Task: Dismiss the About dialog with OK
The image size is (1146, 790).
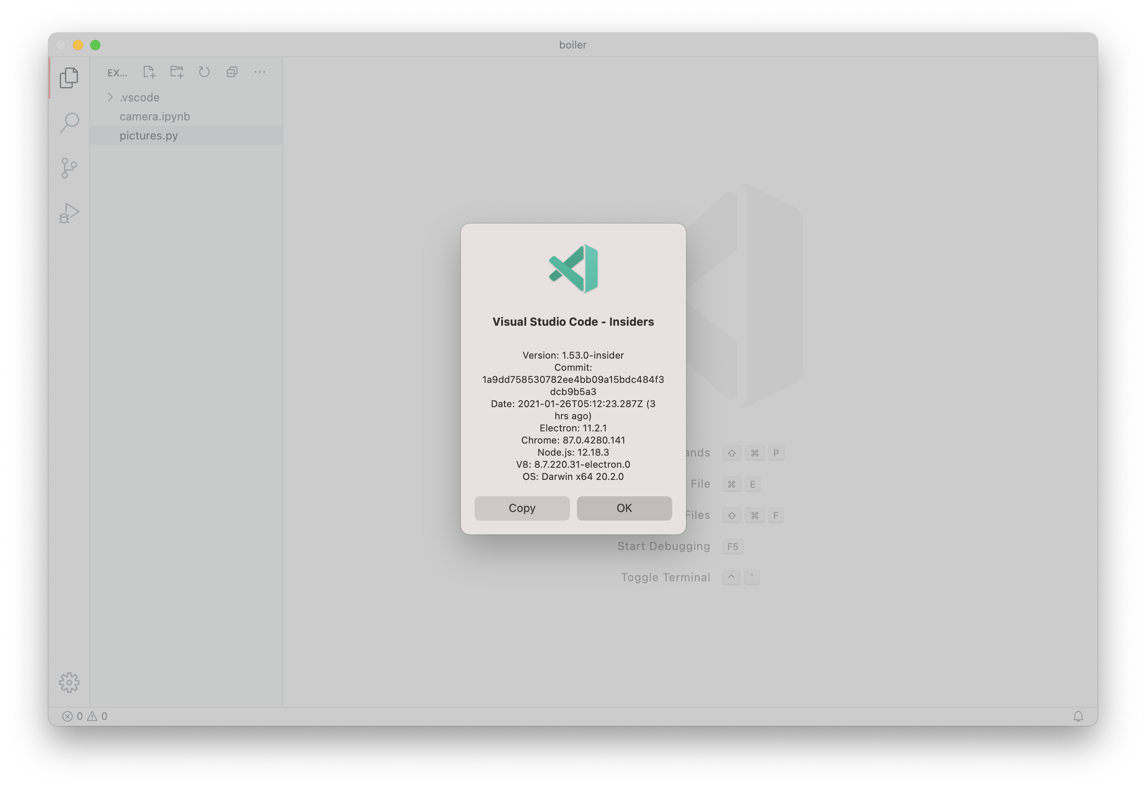Action: [624, 508]
